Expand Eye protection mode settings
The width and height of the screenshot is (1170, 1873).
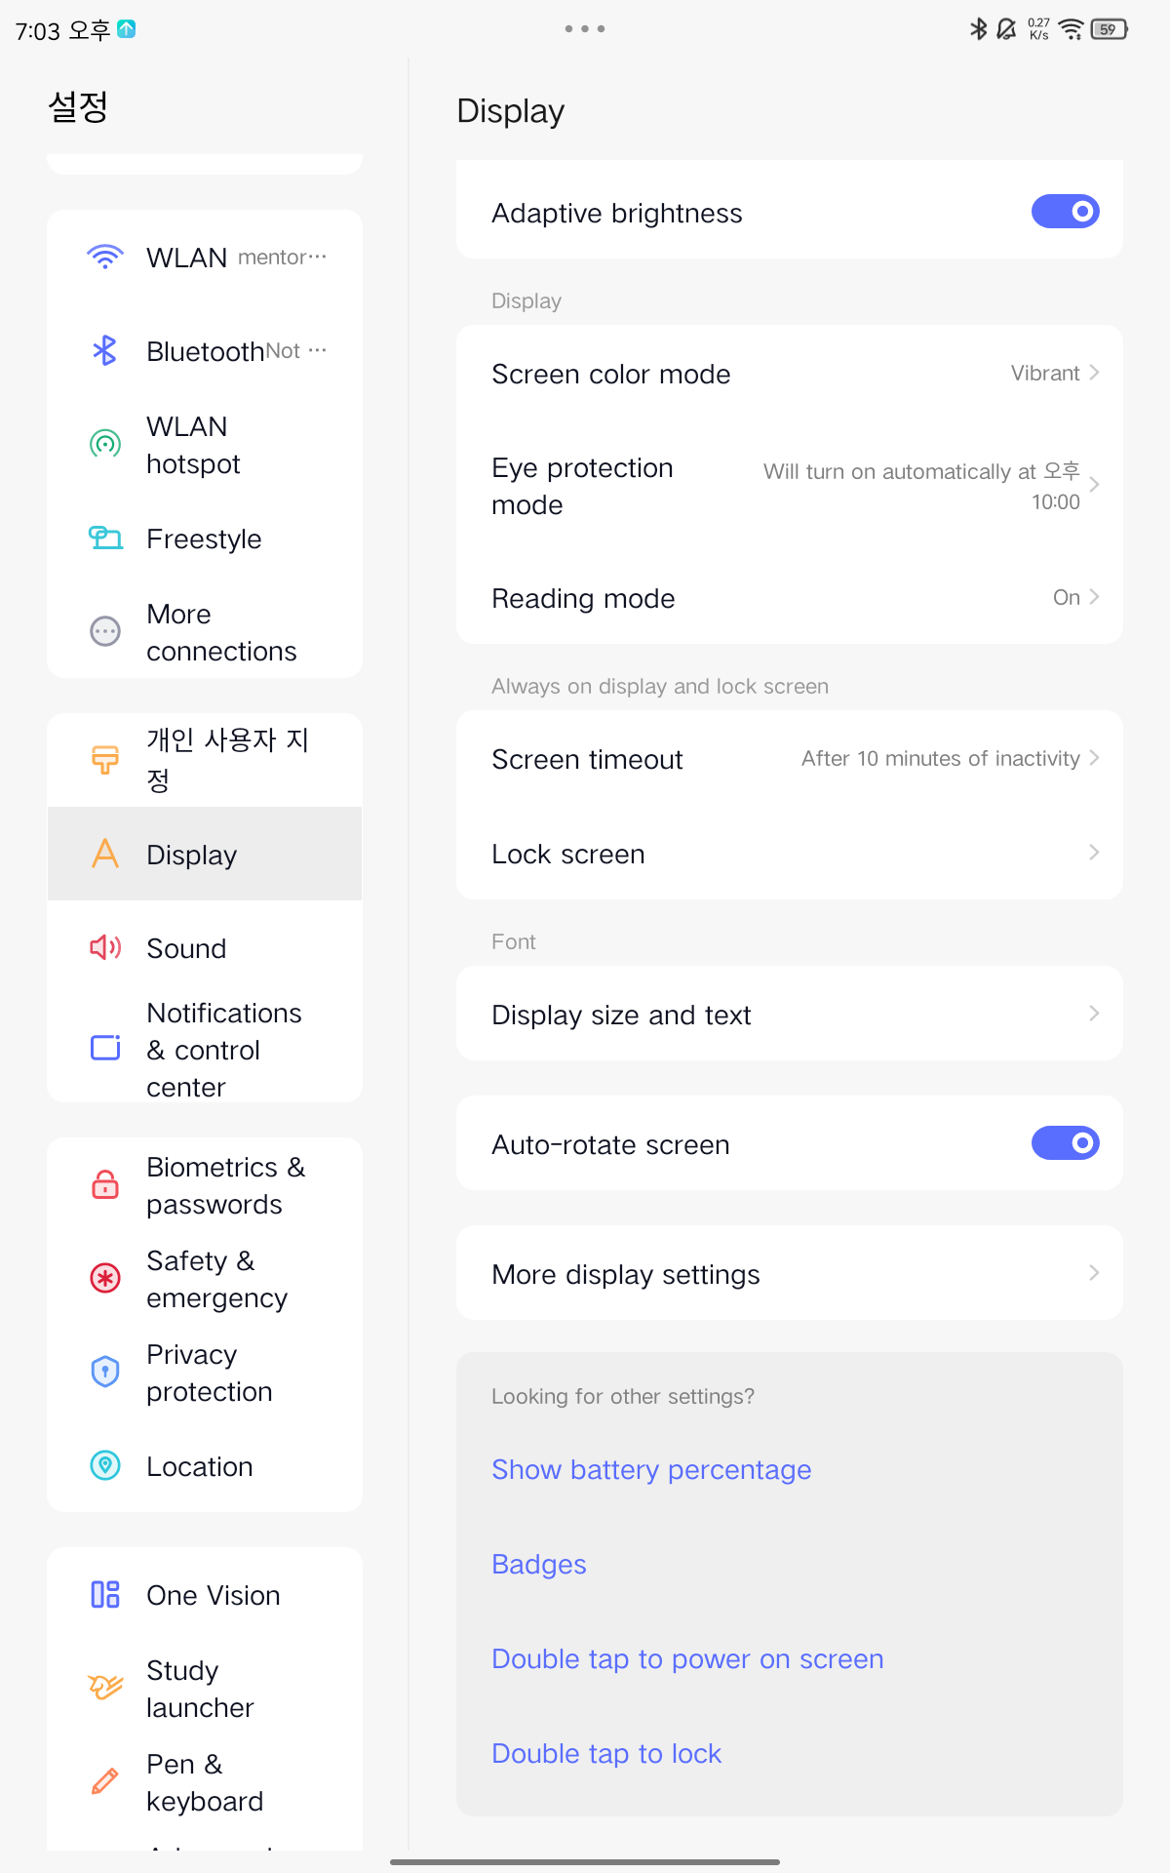click(x=790, y=485)
